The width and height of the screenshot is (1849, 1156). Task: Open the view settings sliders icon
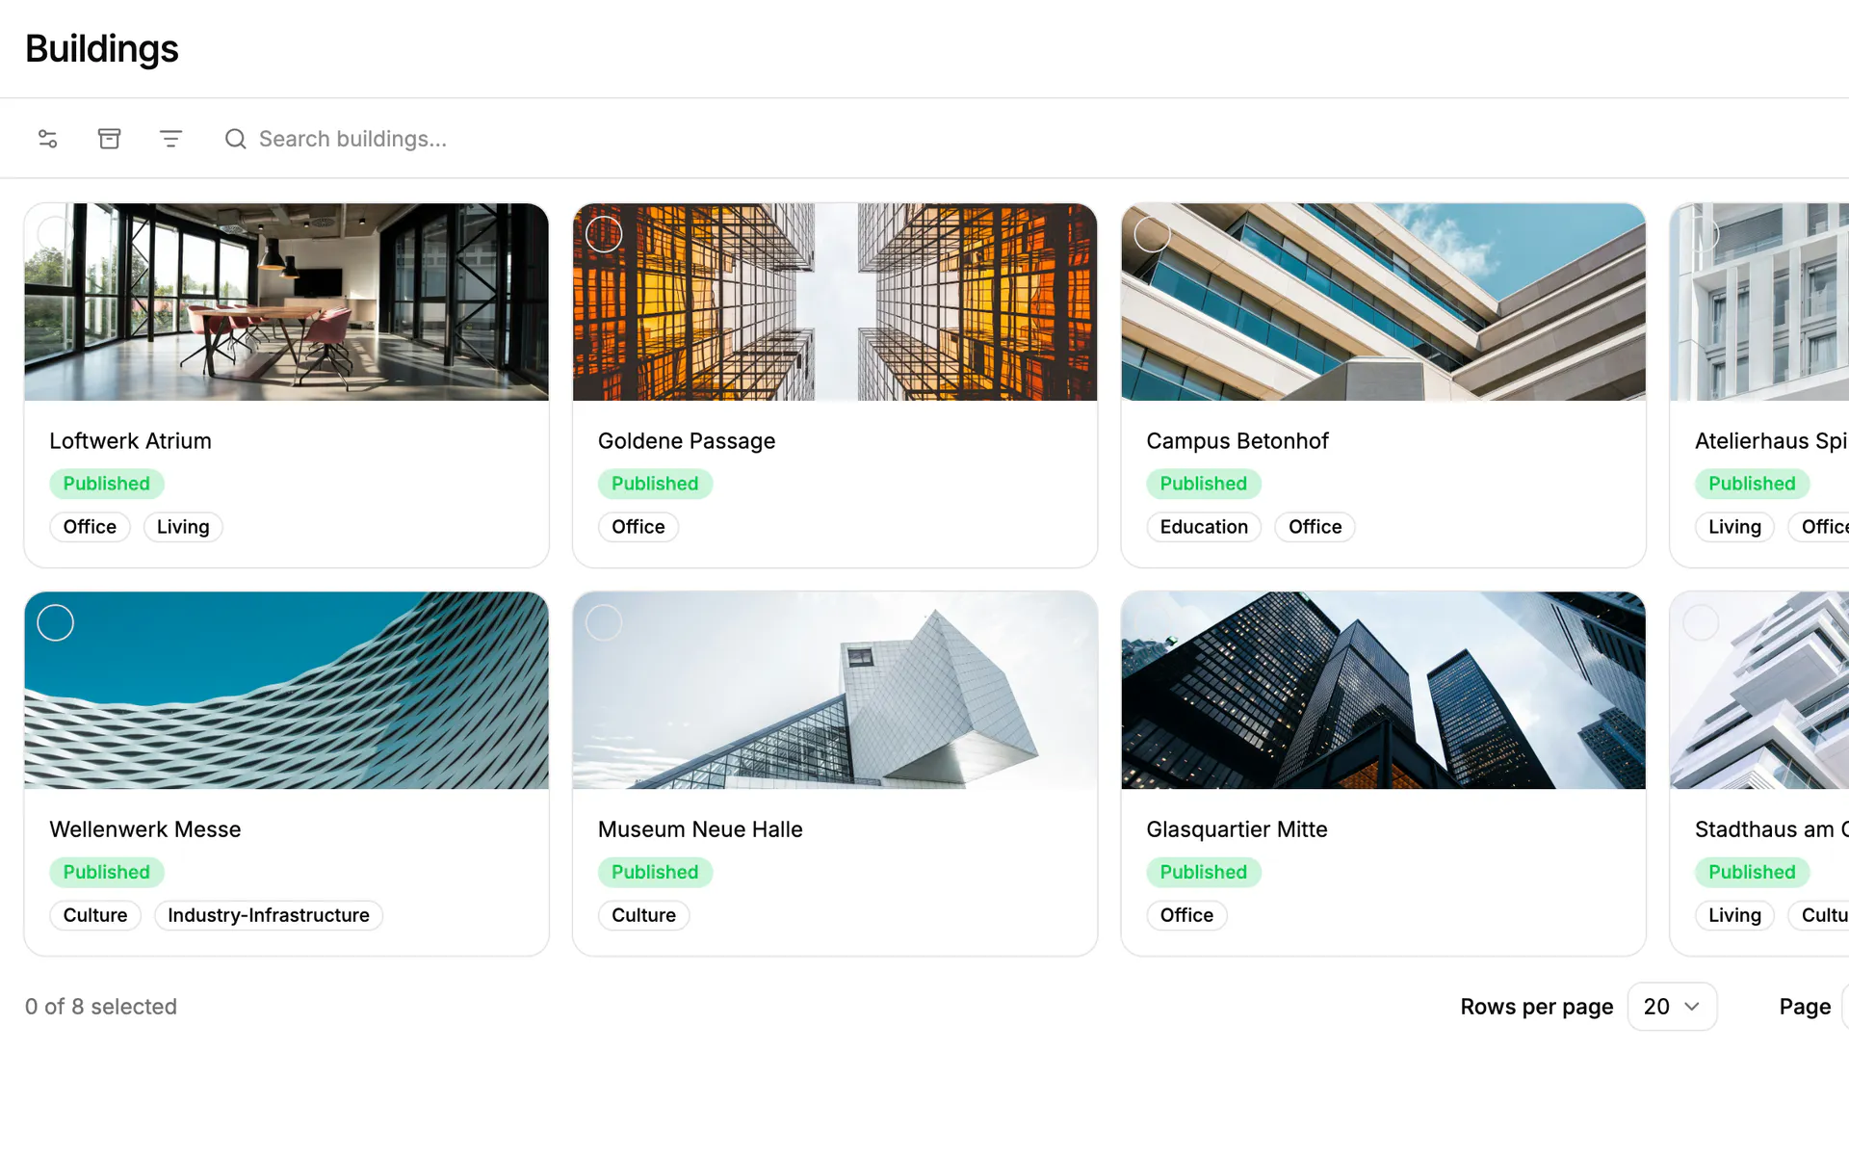48,139
